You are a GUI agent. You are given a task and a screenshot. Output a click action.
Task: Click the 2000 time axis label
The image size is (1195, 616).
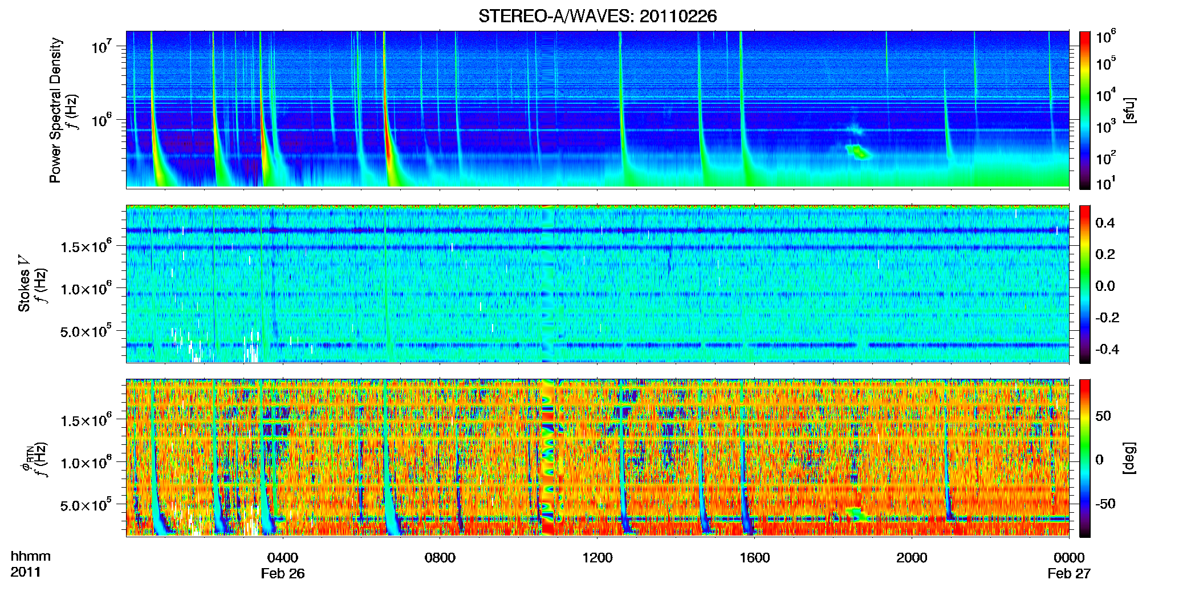click(x=912, y=557)
